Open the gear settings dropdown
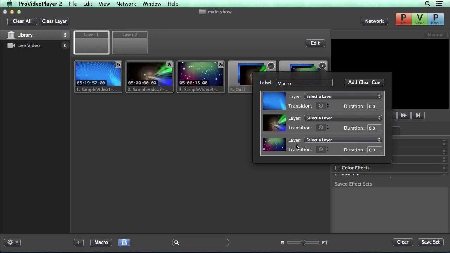Viewport: 450px width, 253px height. point(12,242)
